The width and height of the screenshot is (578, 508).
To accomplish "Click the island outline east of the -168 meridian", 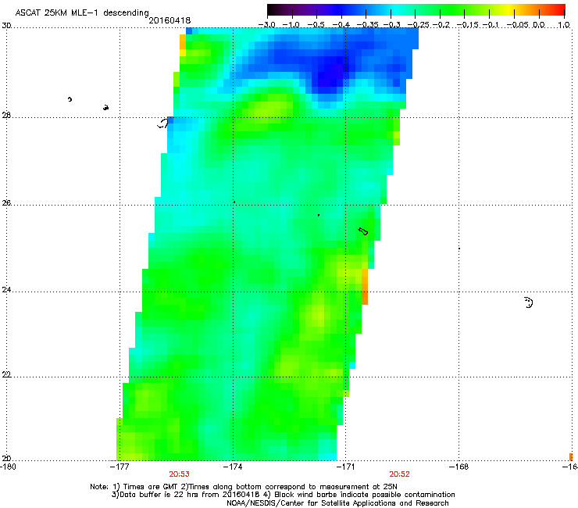I will click(529, 302).
